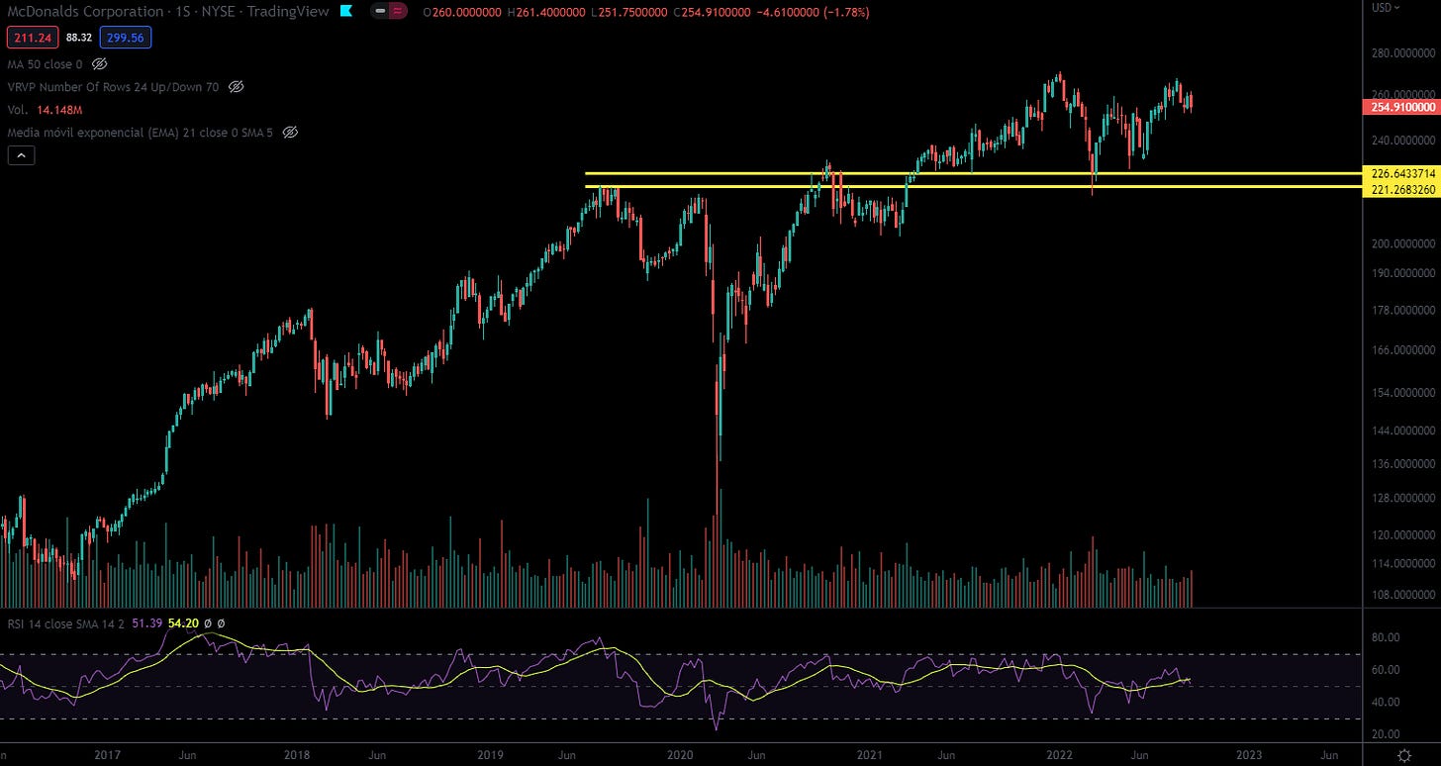
Task: Select the yellow 221.2683260 horizontal line label
Action: pos(1399,187)
